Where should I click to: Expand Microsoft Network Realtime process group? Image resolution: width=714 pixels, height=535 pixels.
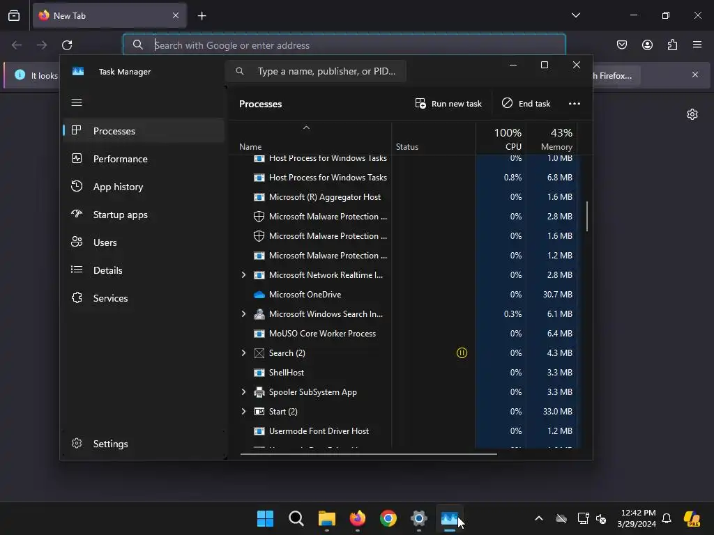[x=243, y=274]
